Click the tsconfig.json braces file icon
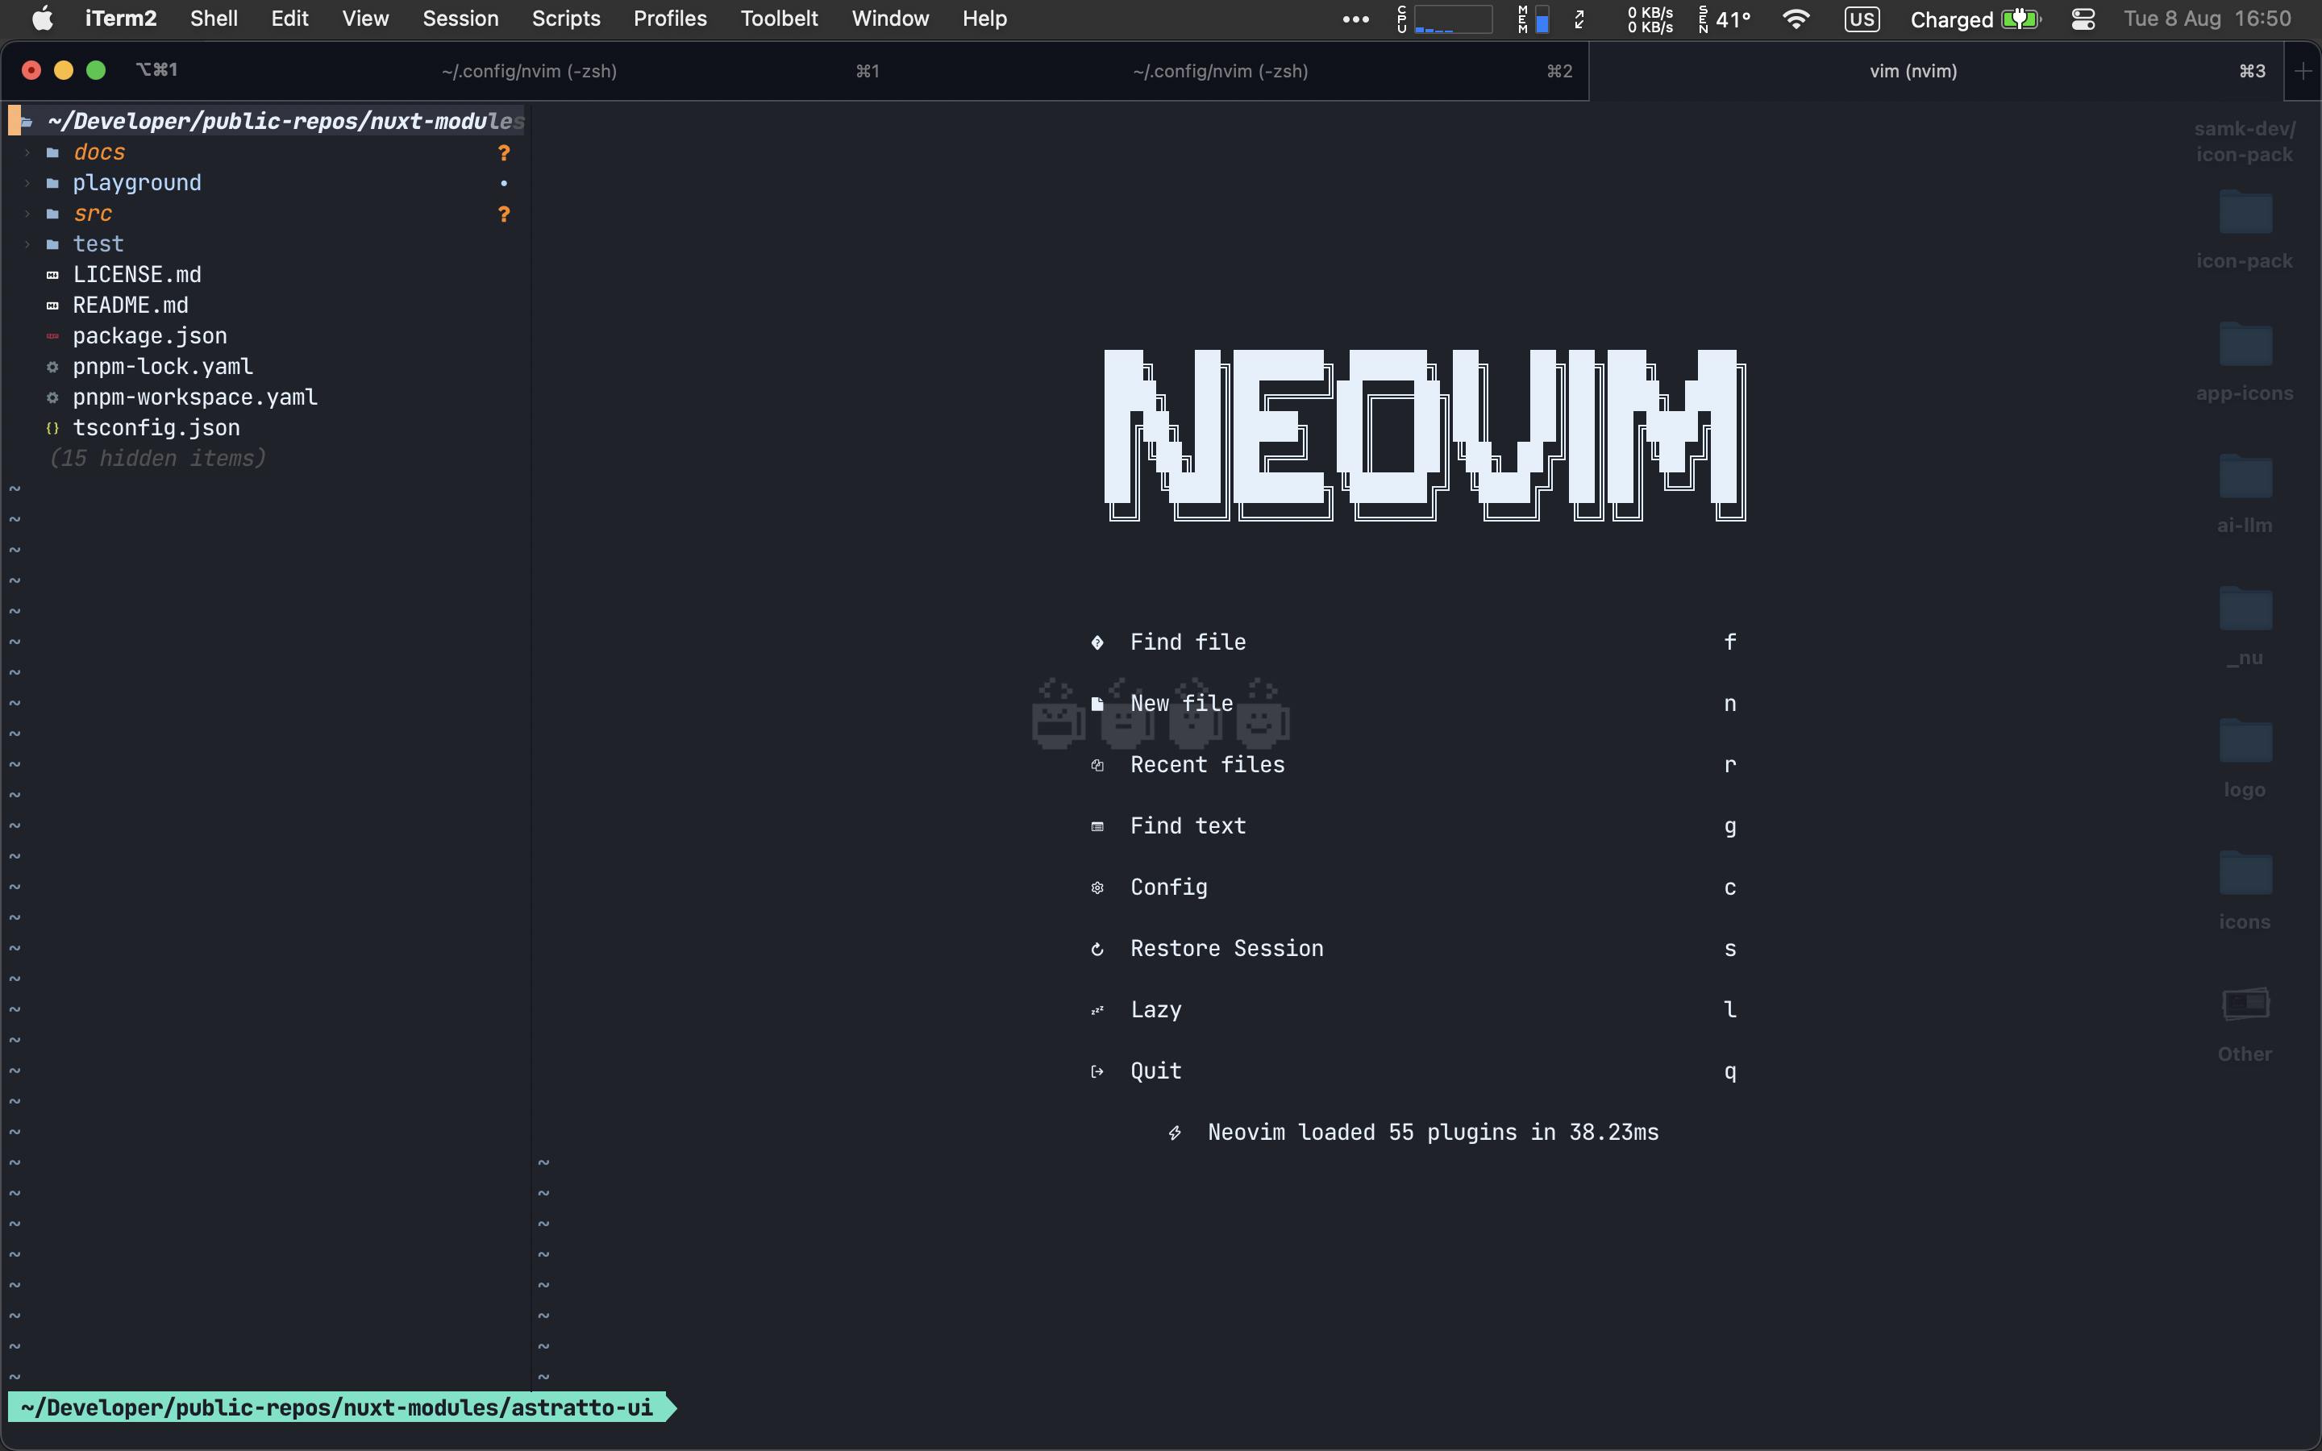This screenshot has height=1451, width=2322. coord(52,428)
